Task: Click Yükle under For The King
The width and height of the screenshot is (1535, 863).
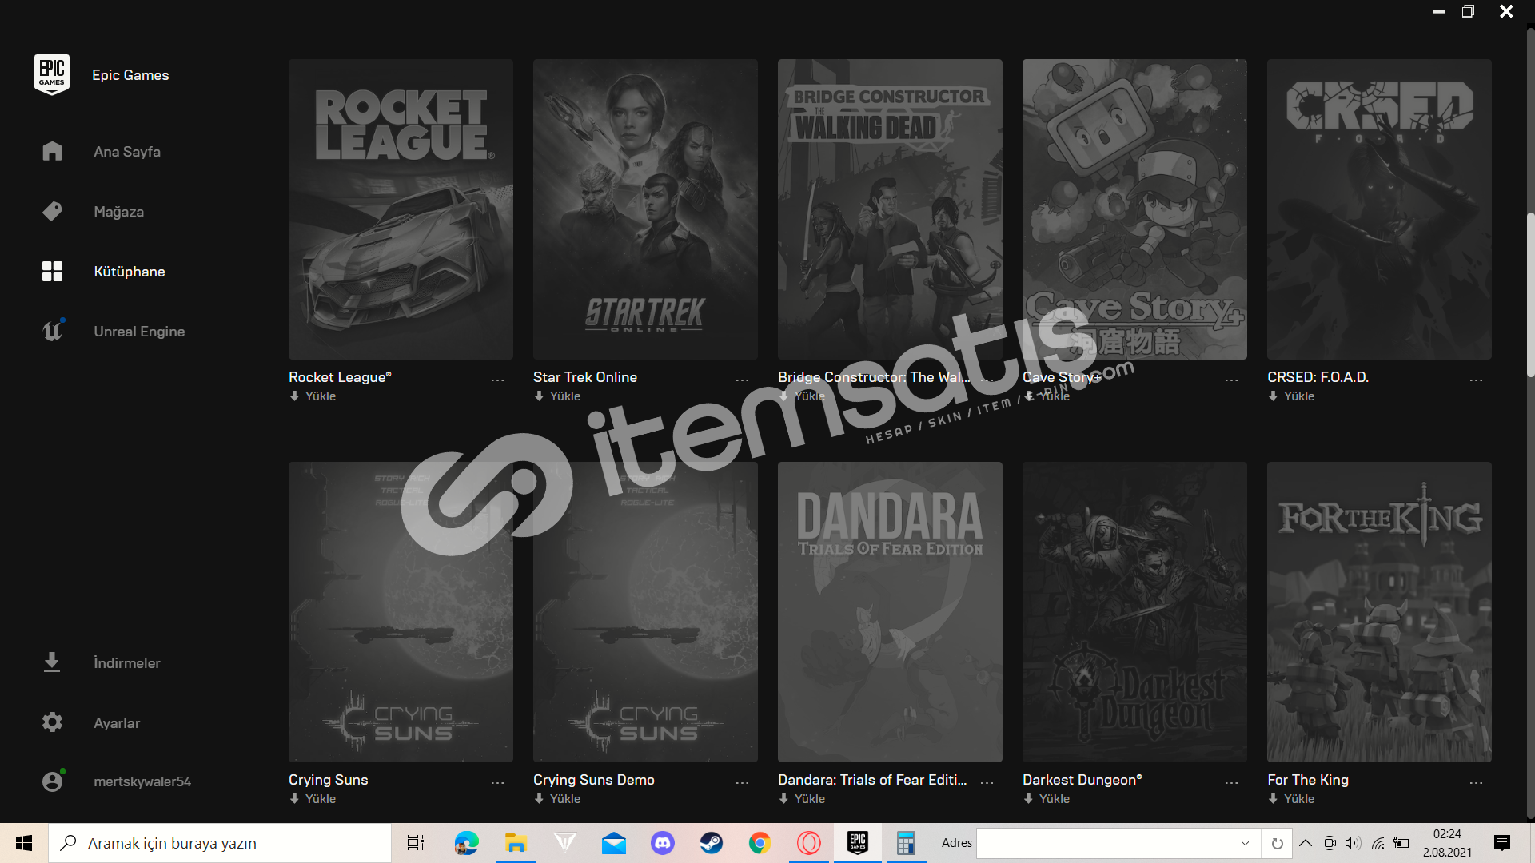Action: tap(1291, 799)
